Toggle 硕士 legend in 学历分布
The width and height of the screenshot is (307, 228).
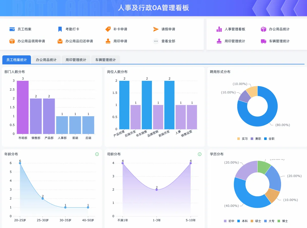click(x=256, y=221)
